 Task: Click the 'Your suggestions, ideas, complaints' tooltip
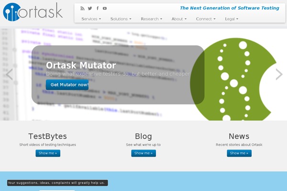click(x=57, y=183)
